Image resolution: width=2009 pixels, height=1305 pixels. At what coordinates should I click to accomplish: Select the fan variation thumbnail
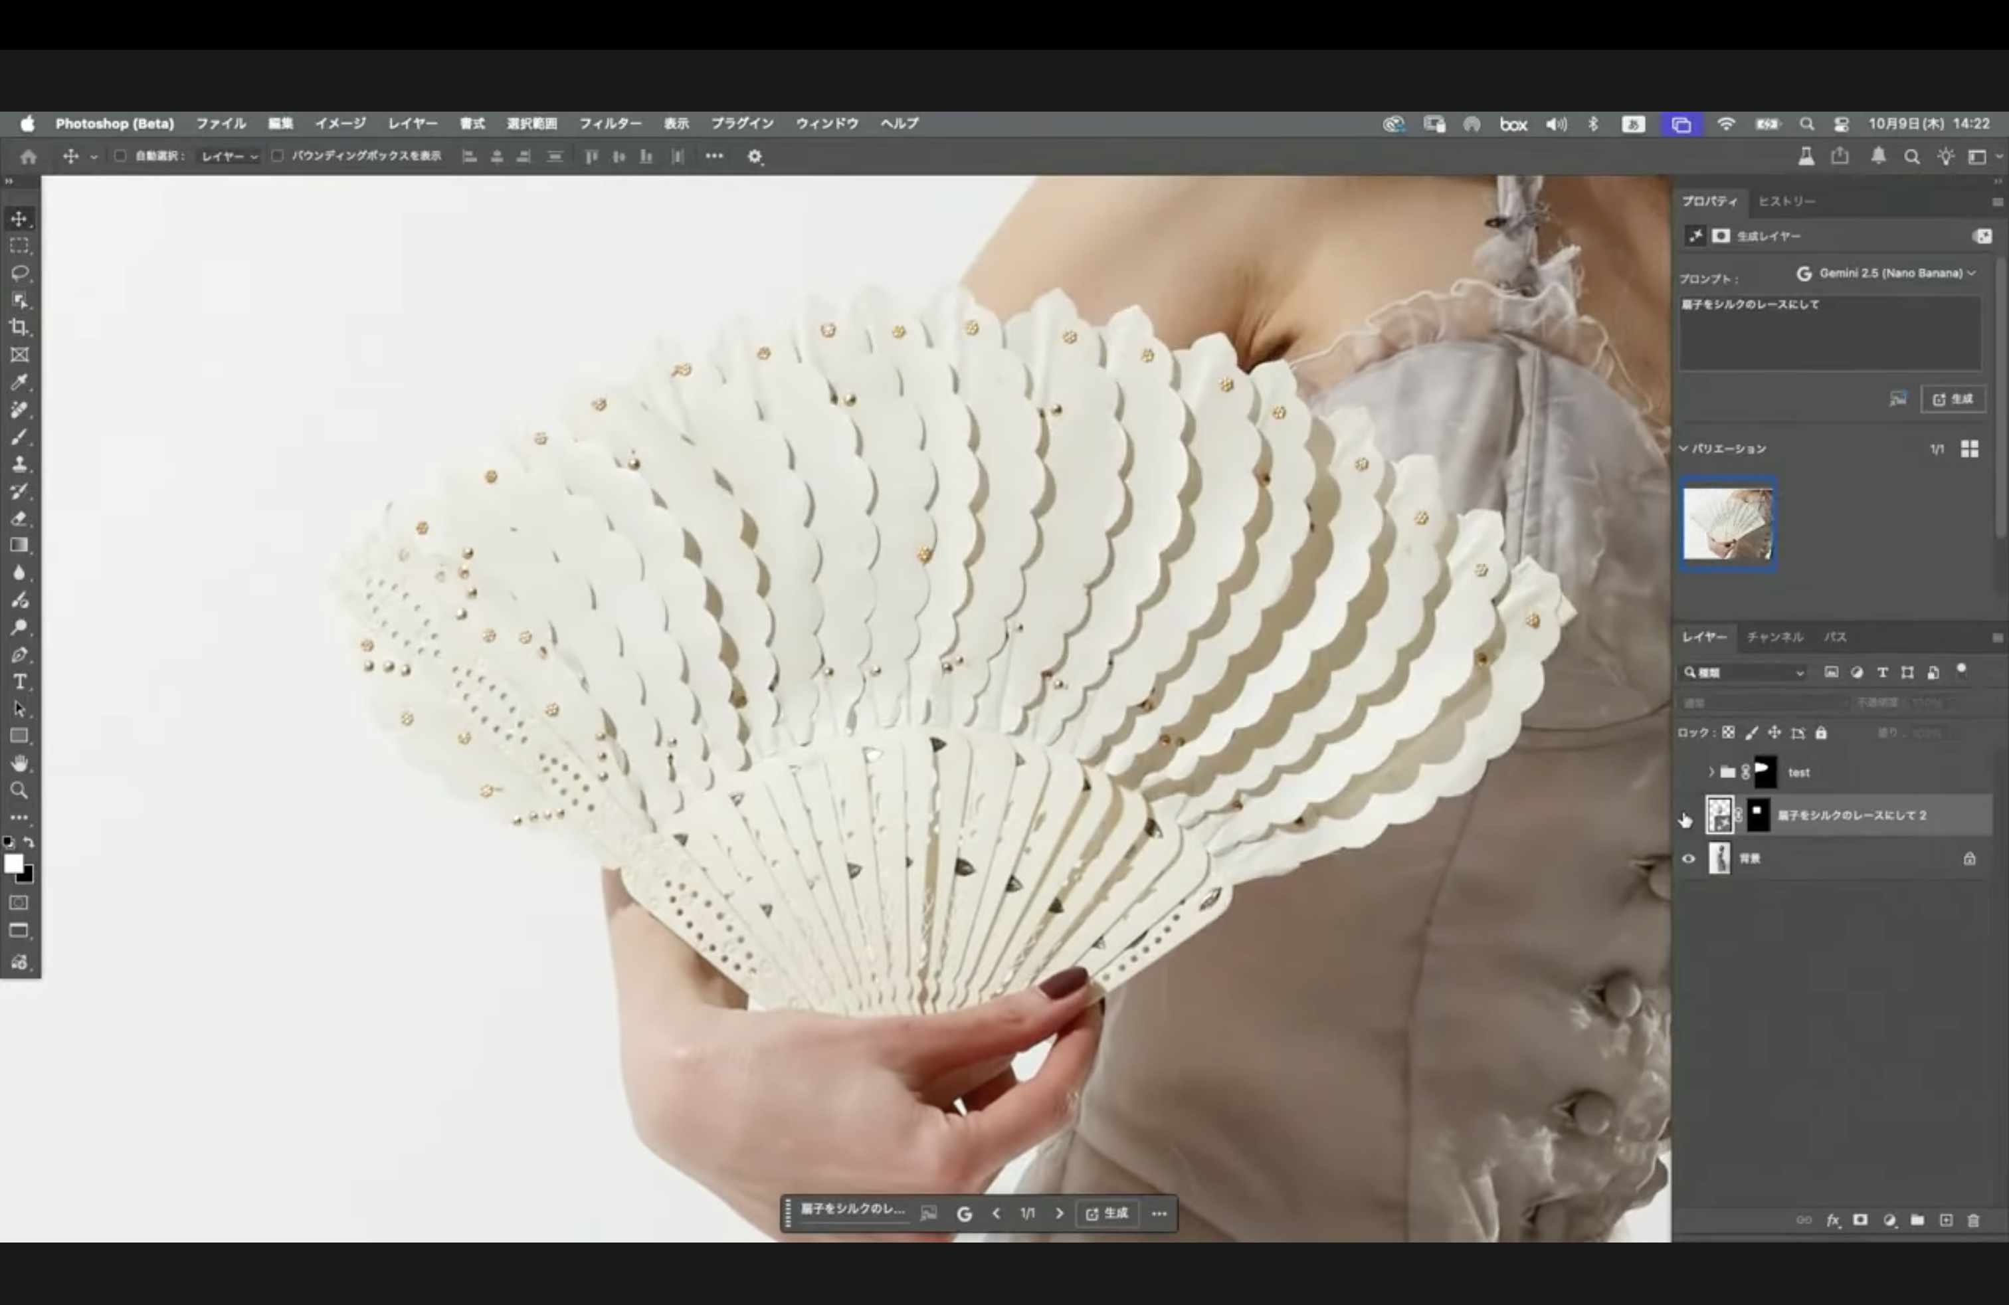coord(1728,524)
